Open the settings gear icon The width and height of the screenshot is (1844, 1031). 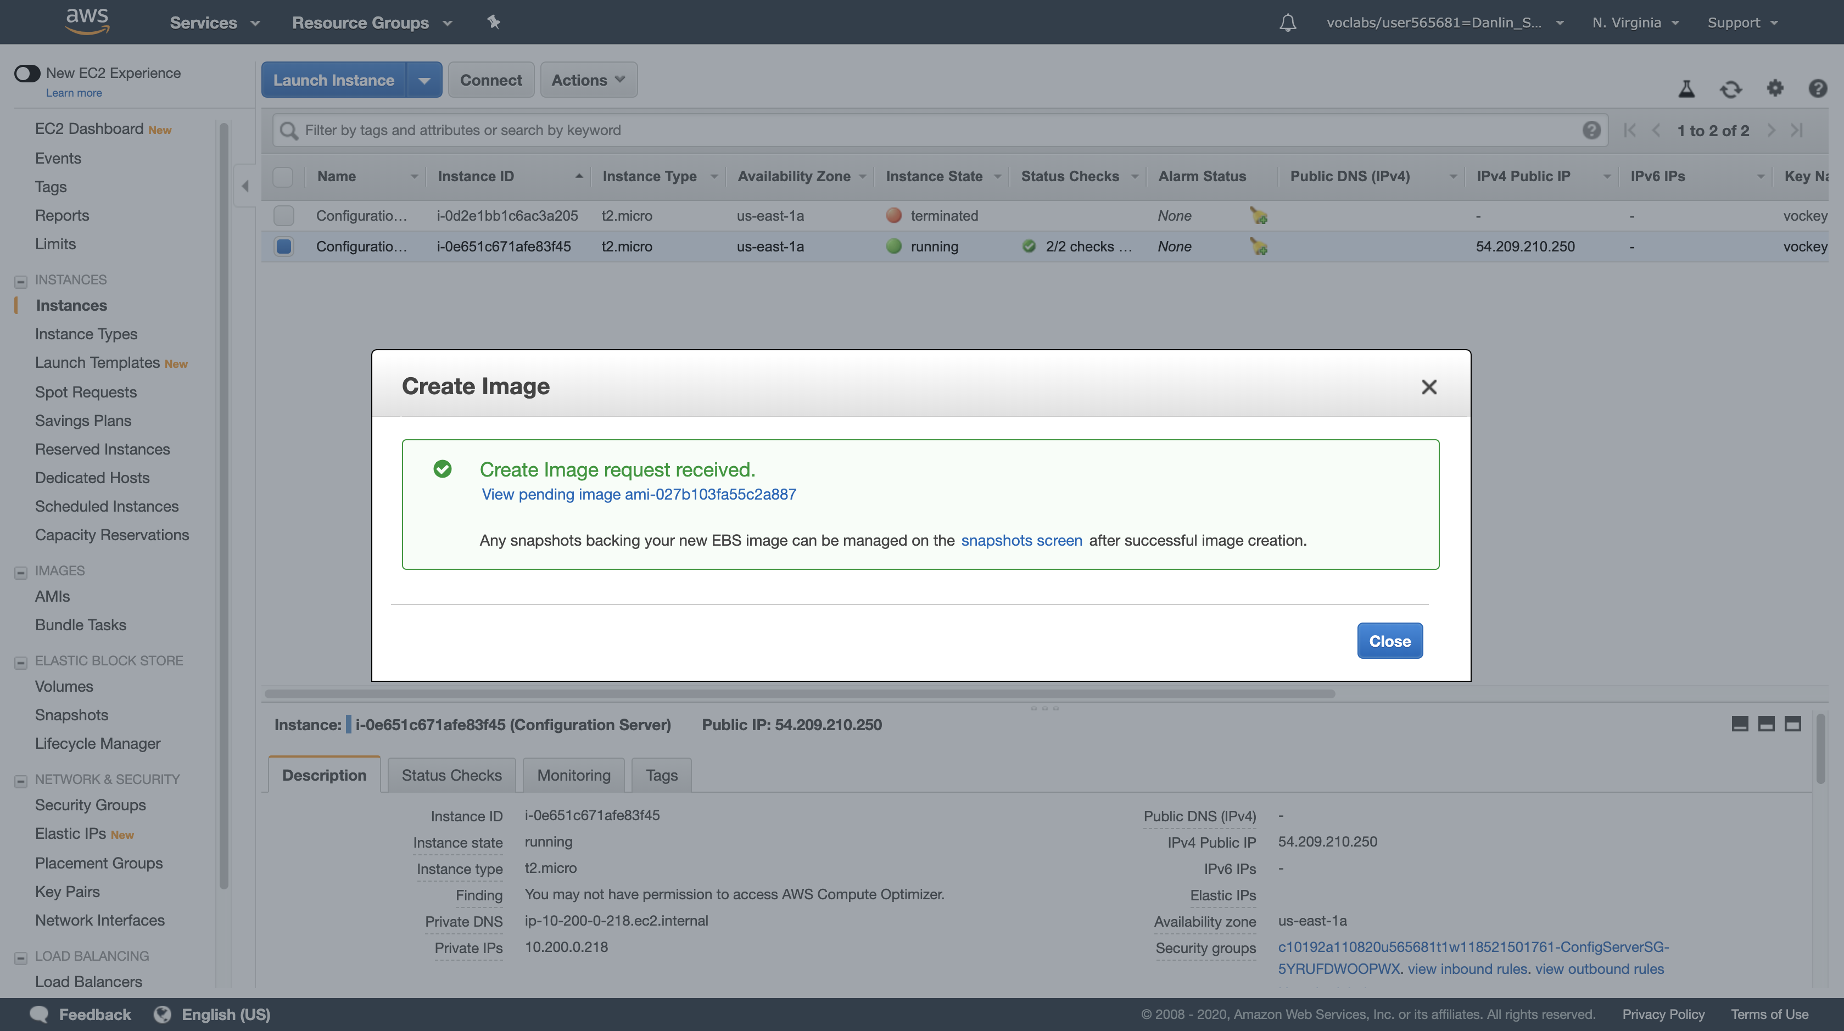tap(1775, 88)
